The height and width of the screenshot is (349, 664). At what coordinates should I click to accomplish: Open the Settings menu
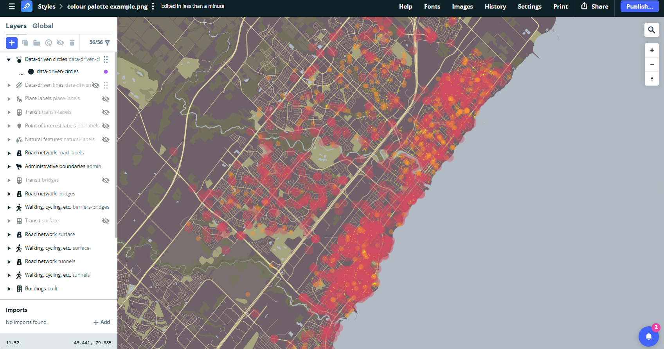(x=529, y=6)
